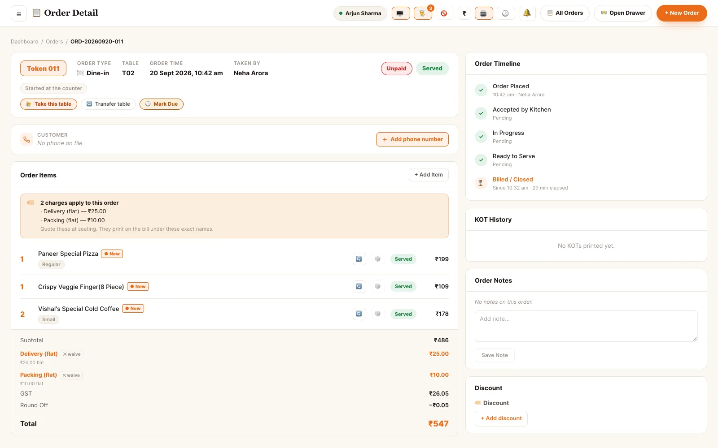
Task: Click package box icon for Crispy Veggie Finger
Action: click(x=378, y=287)
